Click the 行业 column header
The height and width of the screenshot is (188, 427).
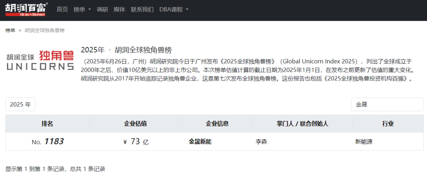point(388,124)
